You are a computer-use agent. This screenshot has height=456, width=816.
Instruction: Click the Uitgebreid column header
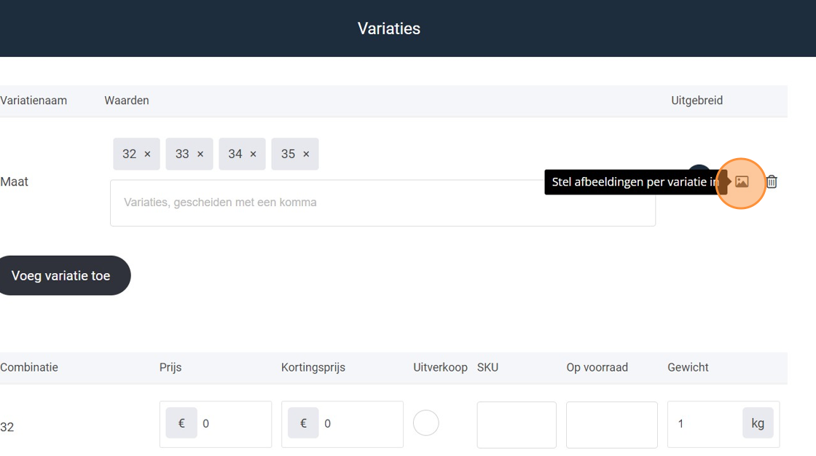(697, 101)
